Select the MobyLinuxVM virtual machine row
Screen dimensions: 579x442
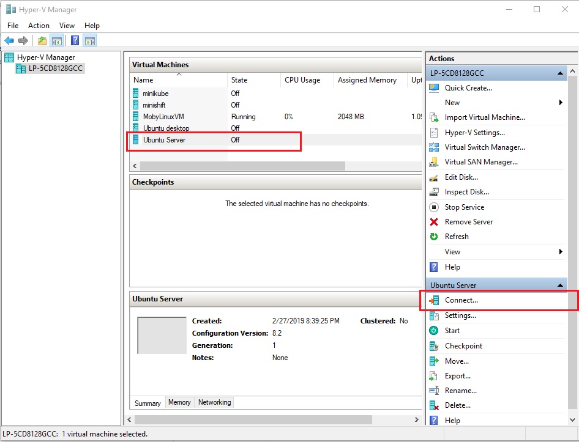point(275,117)
